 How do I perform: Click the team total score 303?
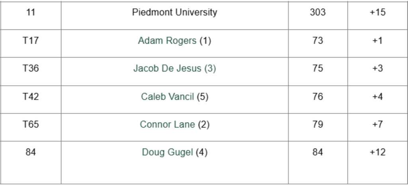tap(318, 13)
